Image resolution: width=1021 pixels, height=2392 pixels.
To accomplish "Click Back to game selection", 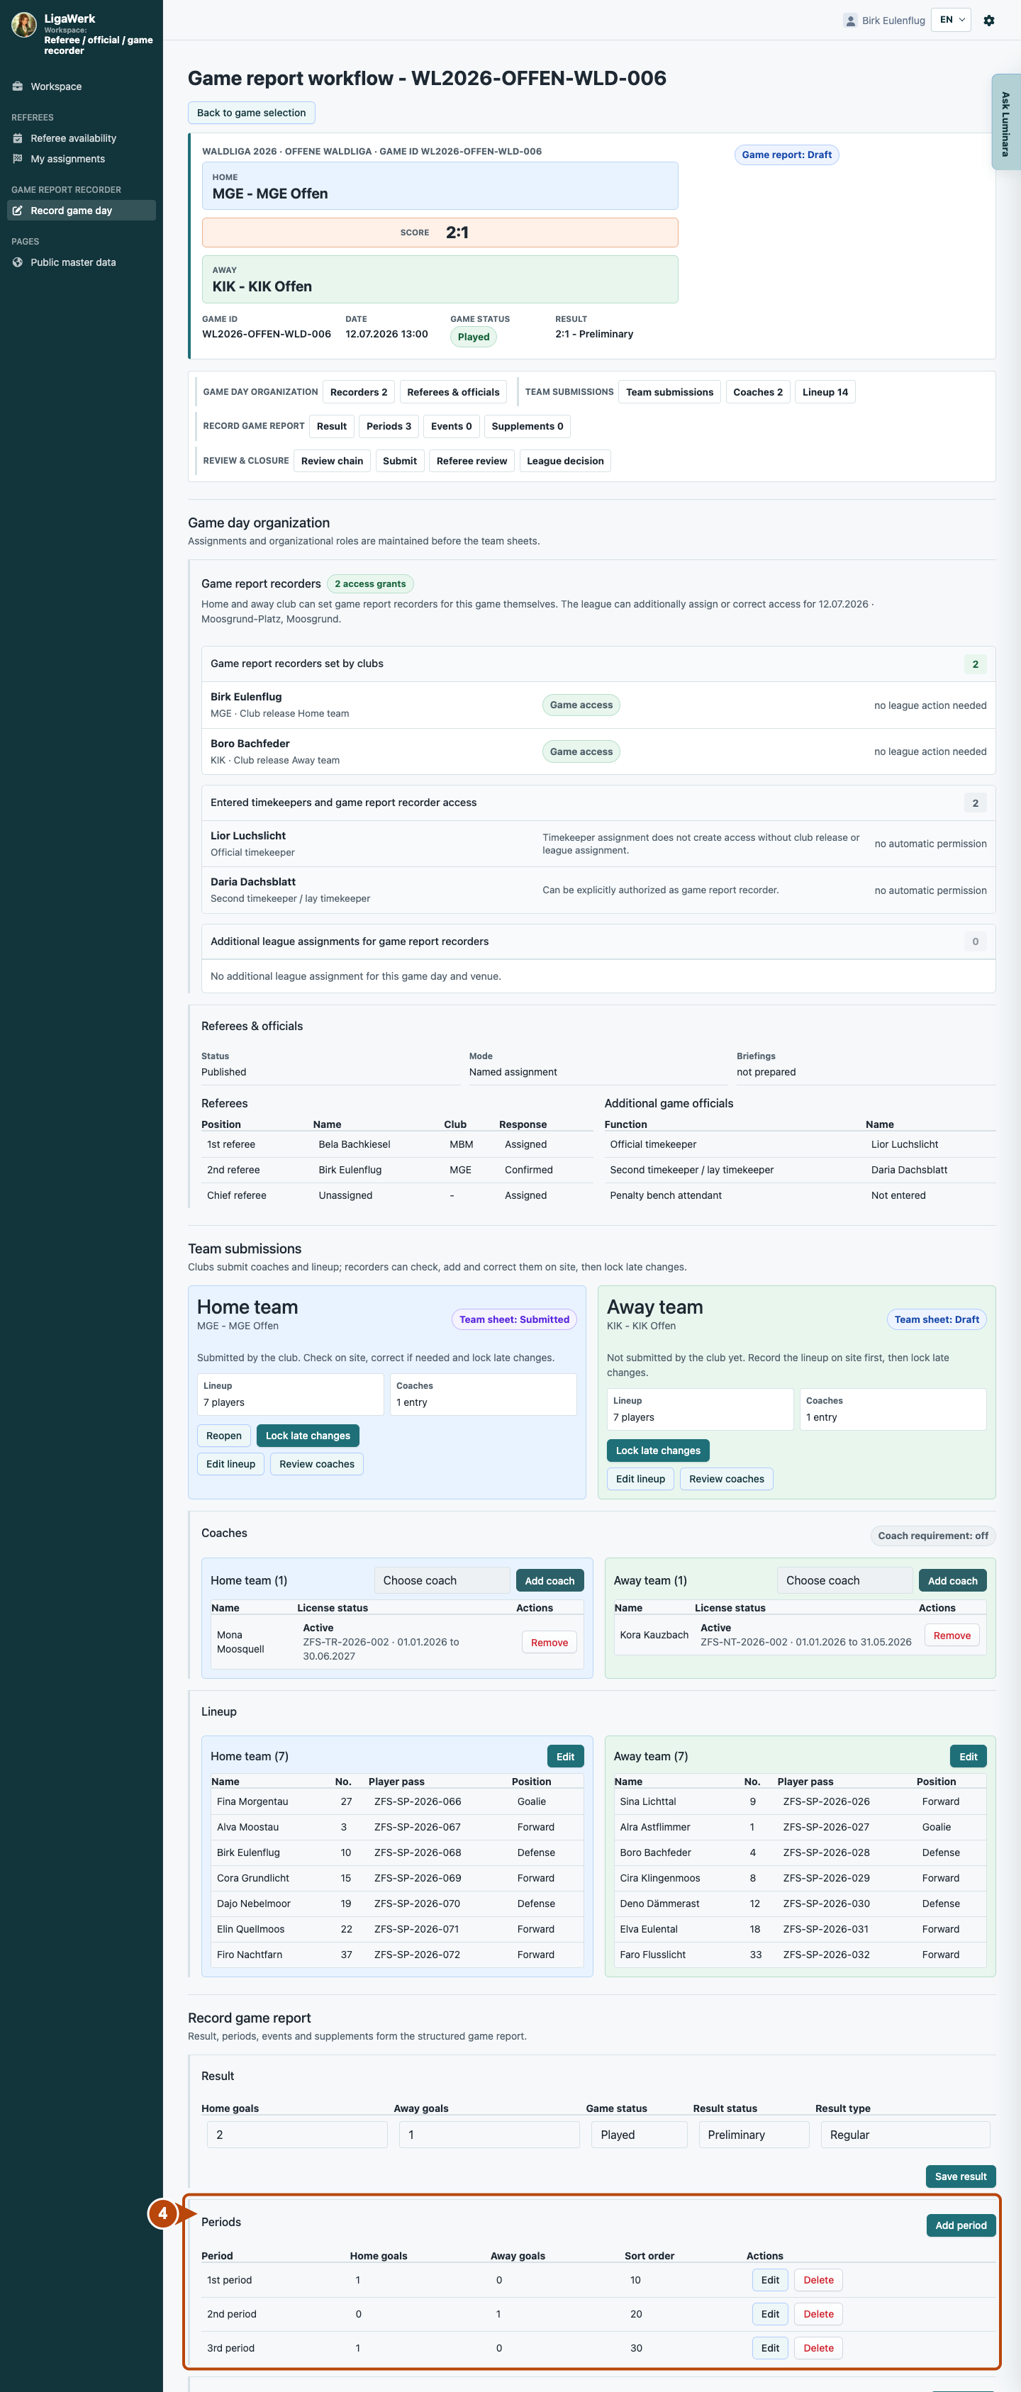I will coord(252,112).
